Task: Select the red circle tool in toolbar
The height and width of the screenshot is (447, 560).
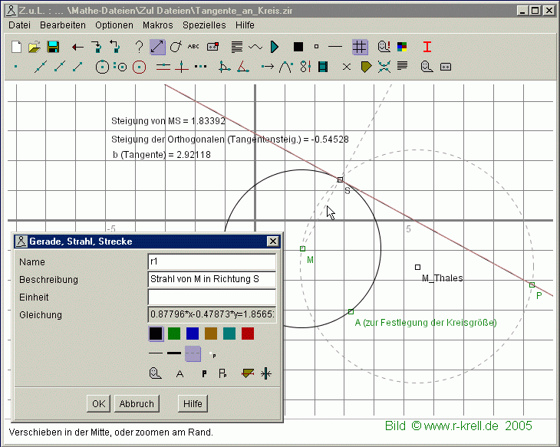Action: click(139, 67)
